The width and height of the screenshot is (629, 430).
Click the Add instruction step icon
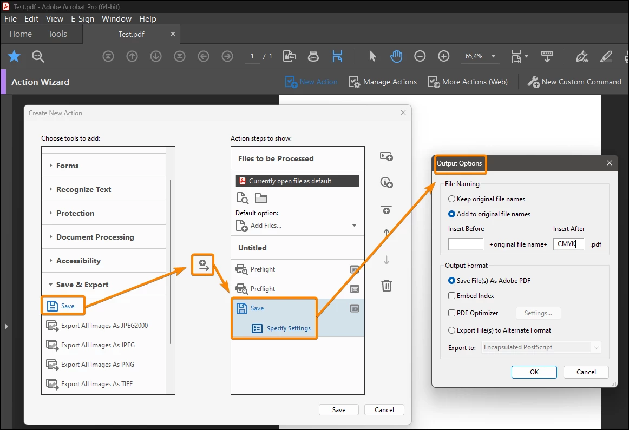tap(386, 183)
